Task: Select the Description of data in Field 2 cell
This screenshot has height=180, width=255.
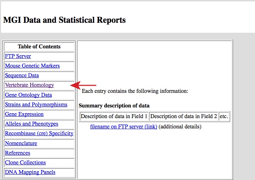Action: click(184, 116)
